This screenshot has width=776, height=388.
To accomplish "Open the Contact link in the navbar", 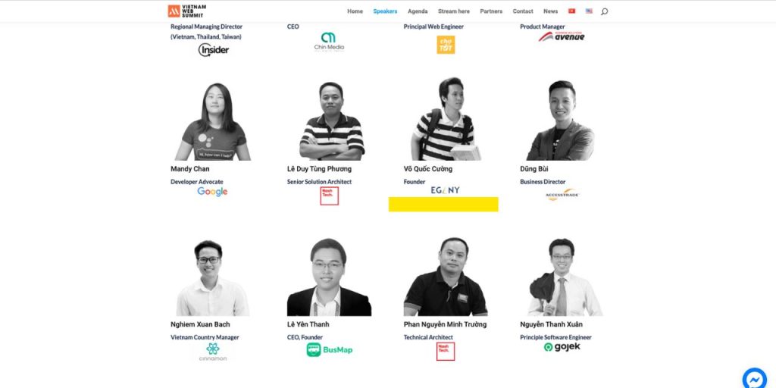I will pos(523,11).
